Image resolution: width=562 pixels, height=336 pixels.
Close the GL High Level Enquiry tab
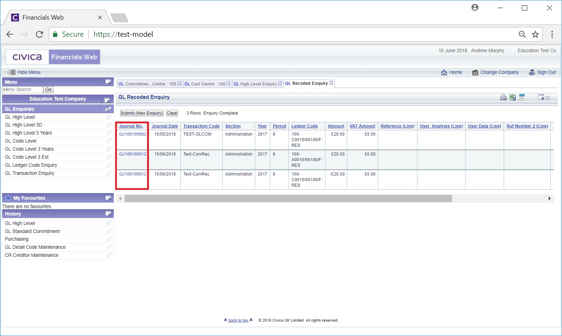point(280,84)
